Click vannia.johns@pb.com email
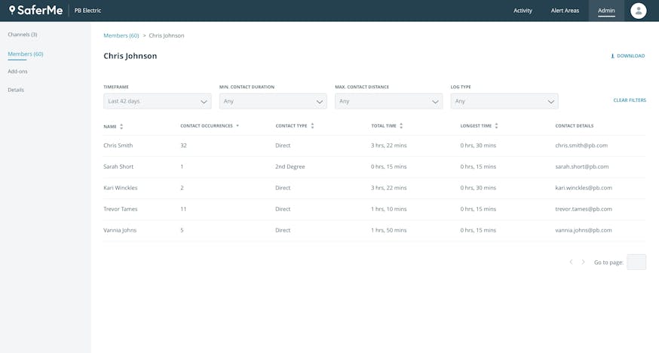The height and width of the screenshot is (353, 659). click(x=584, y=230)
